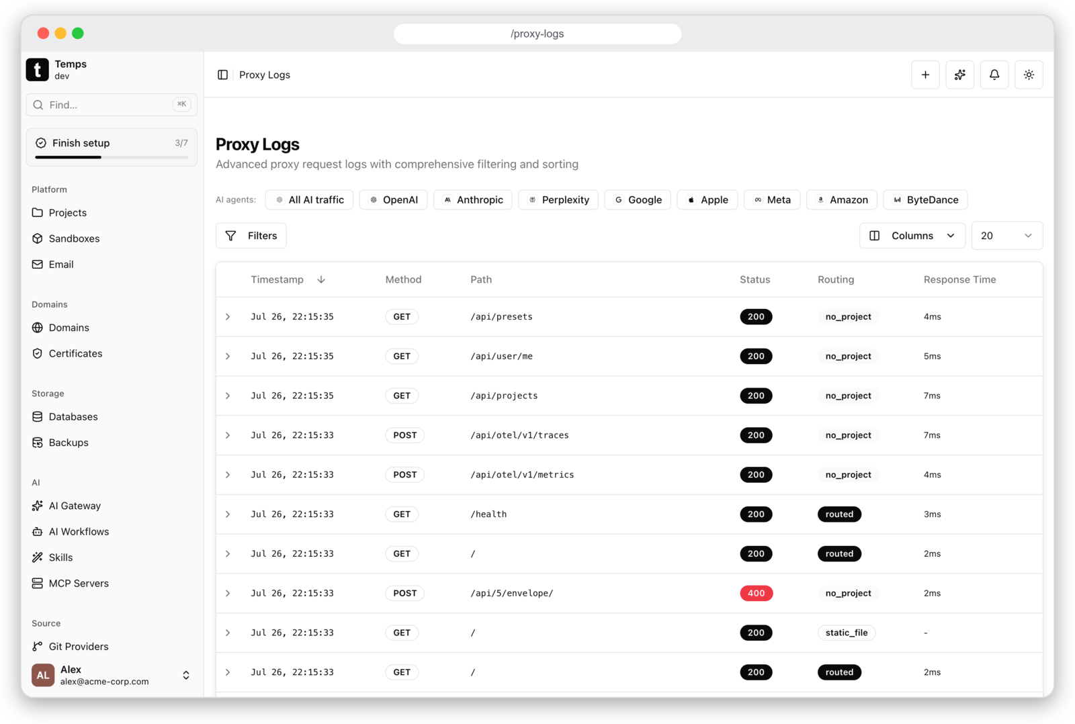Click the Routing column header
The height and width of the screenshot is (724, 1075).
pos(836,279)
